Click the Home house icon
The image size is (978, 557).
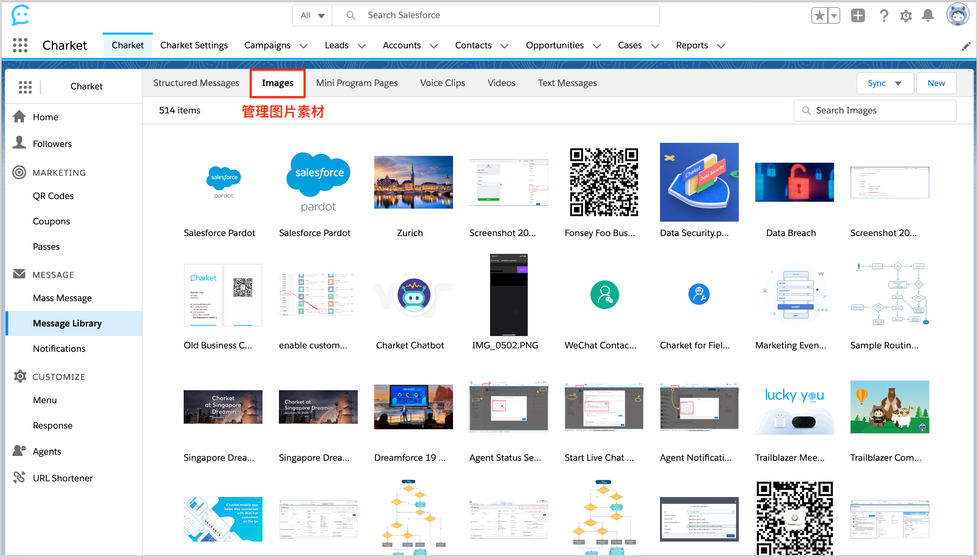click(19, 116)
